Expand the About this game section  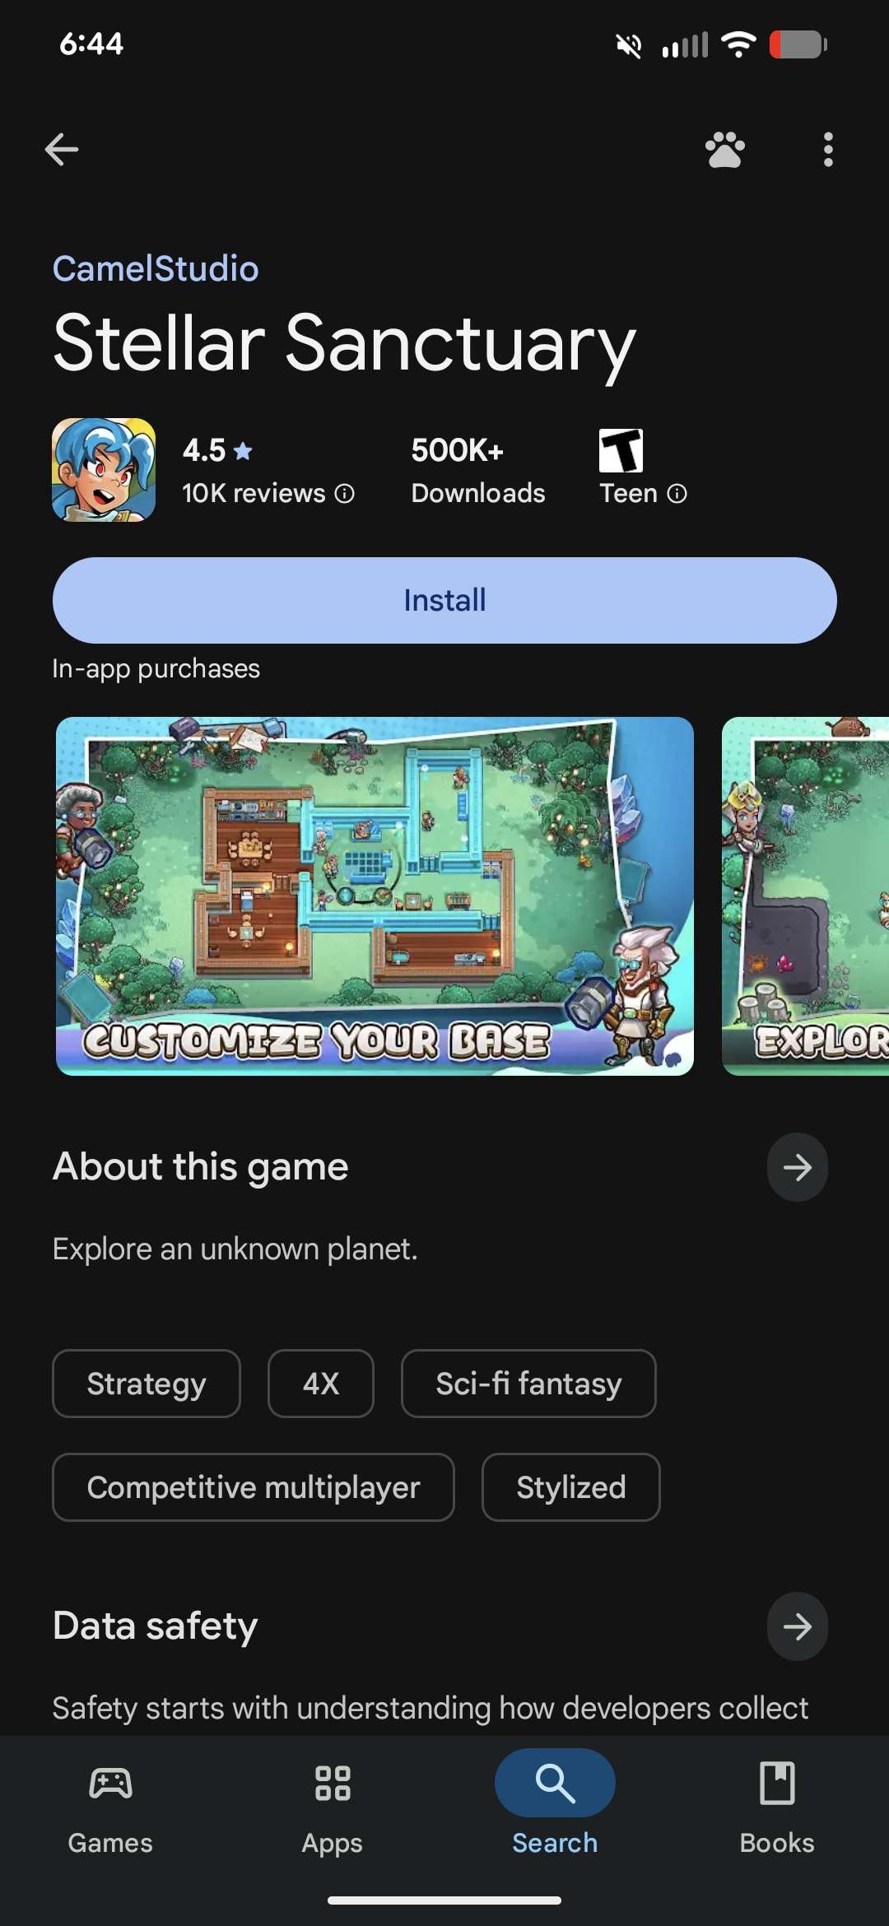coord(797,1167)
